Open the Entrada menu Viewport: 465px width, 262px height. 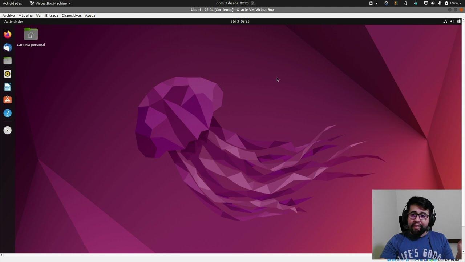(x=52, y=16)
